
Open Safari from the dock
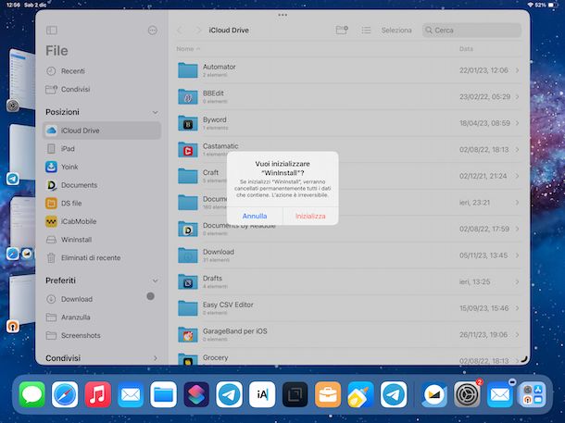click(65, 396)
